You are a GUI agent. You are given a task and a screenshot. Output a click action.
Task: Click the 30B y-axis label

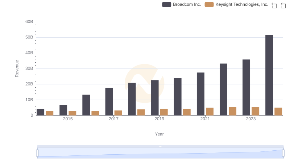[x=29, y=68]
